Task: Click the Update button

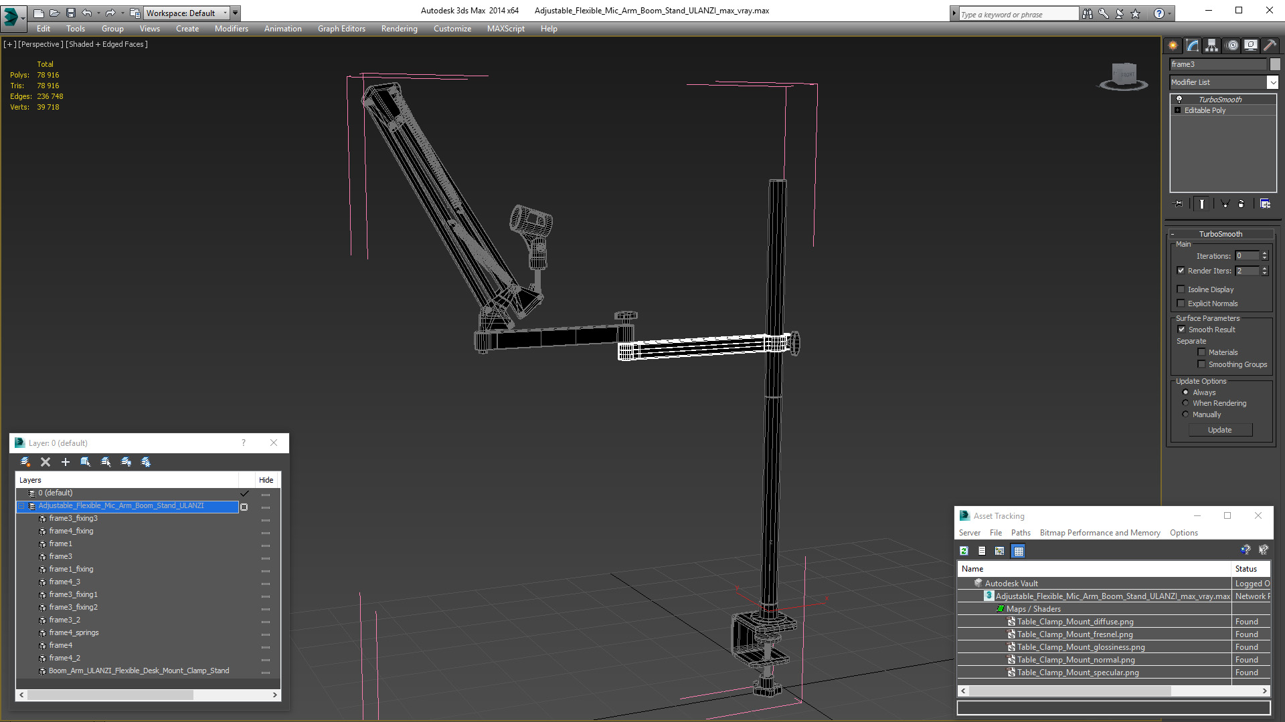Action: pyautogui.click(x=1220, y=430)
